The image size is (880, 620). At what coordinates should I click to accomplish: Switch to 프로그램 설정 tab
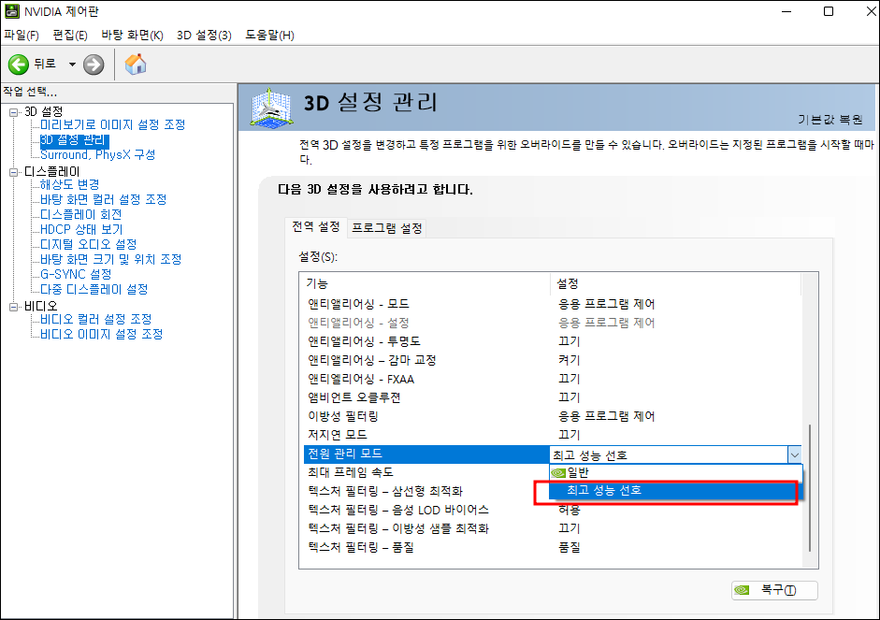click(386, 228)
